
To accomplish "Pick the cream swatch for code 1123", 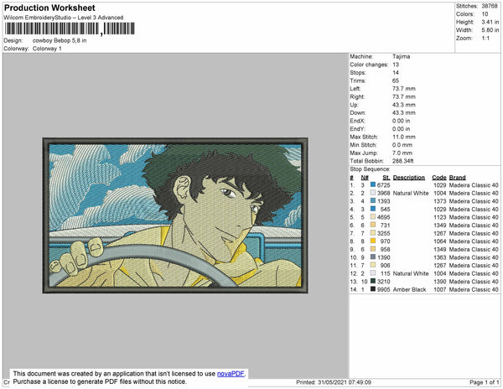I will click(x=373, y=217).
